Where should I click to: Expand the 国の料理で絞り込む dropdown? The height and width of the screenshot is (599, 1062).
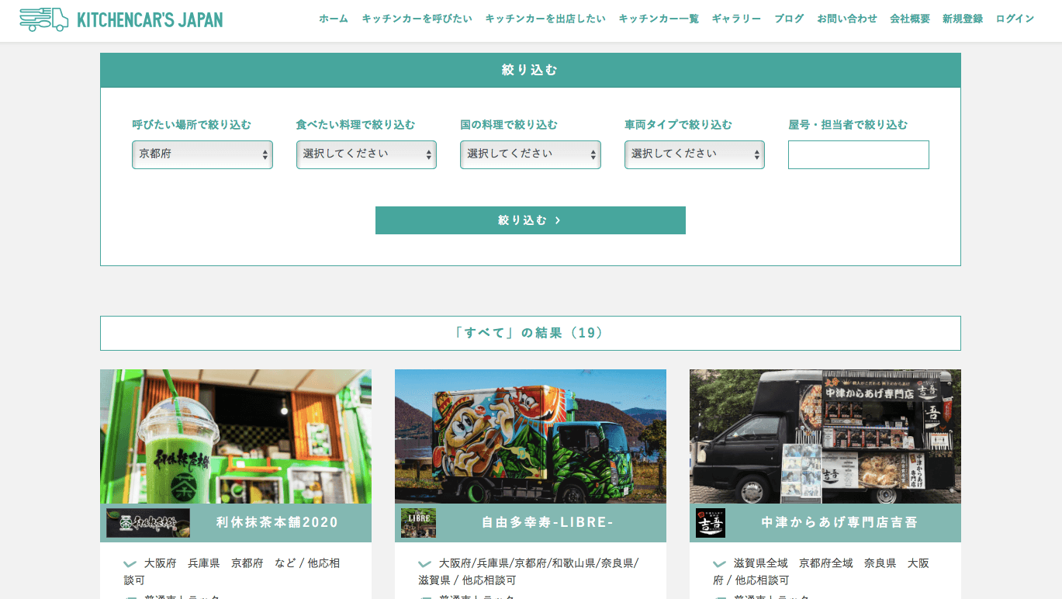[530, 154]
